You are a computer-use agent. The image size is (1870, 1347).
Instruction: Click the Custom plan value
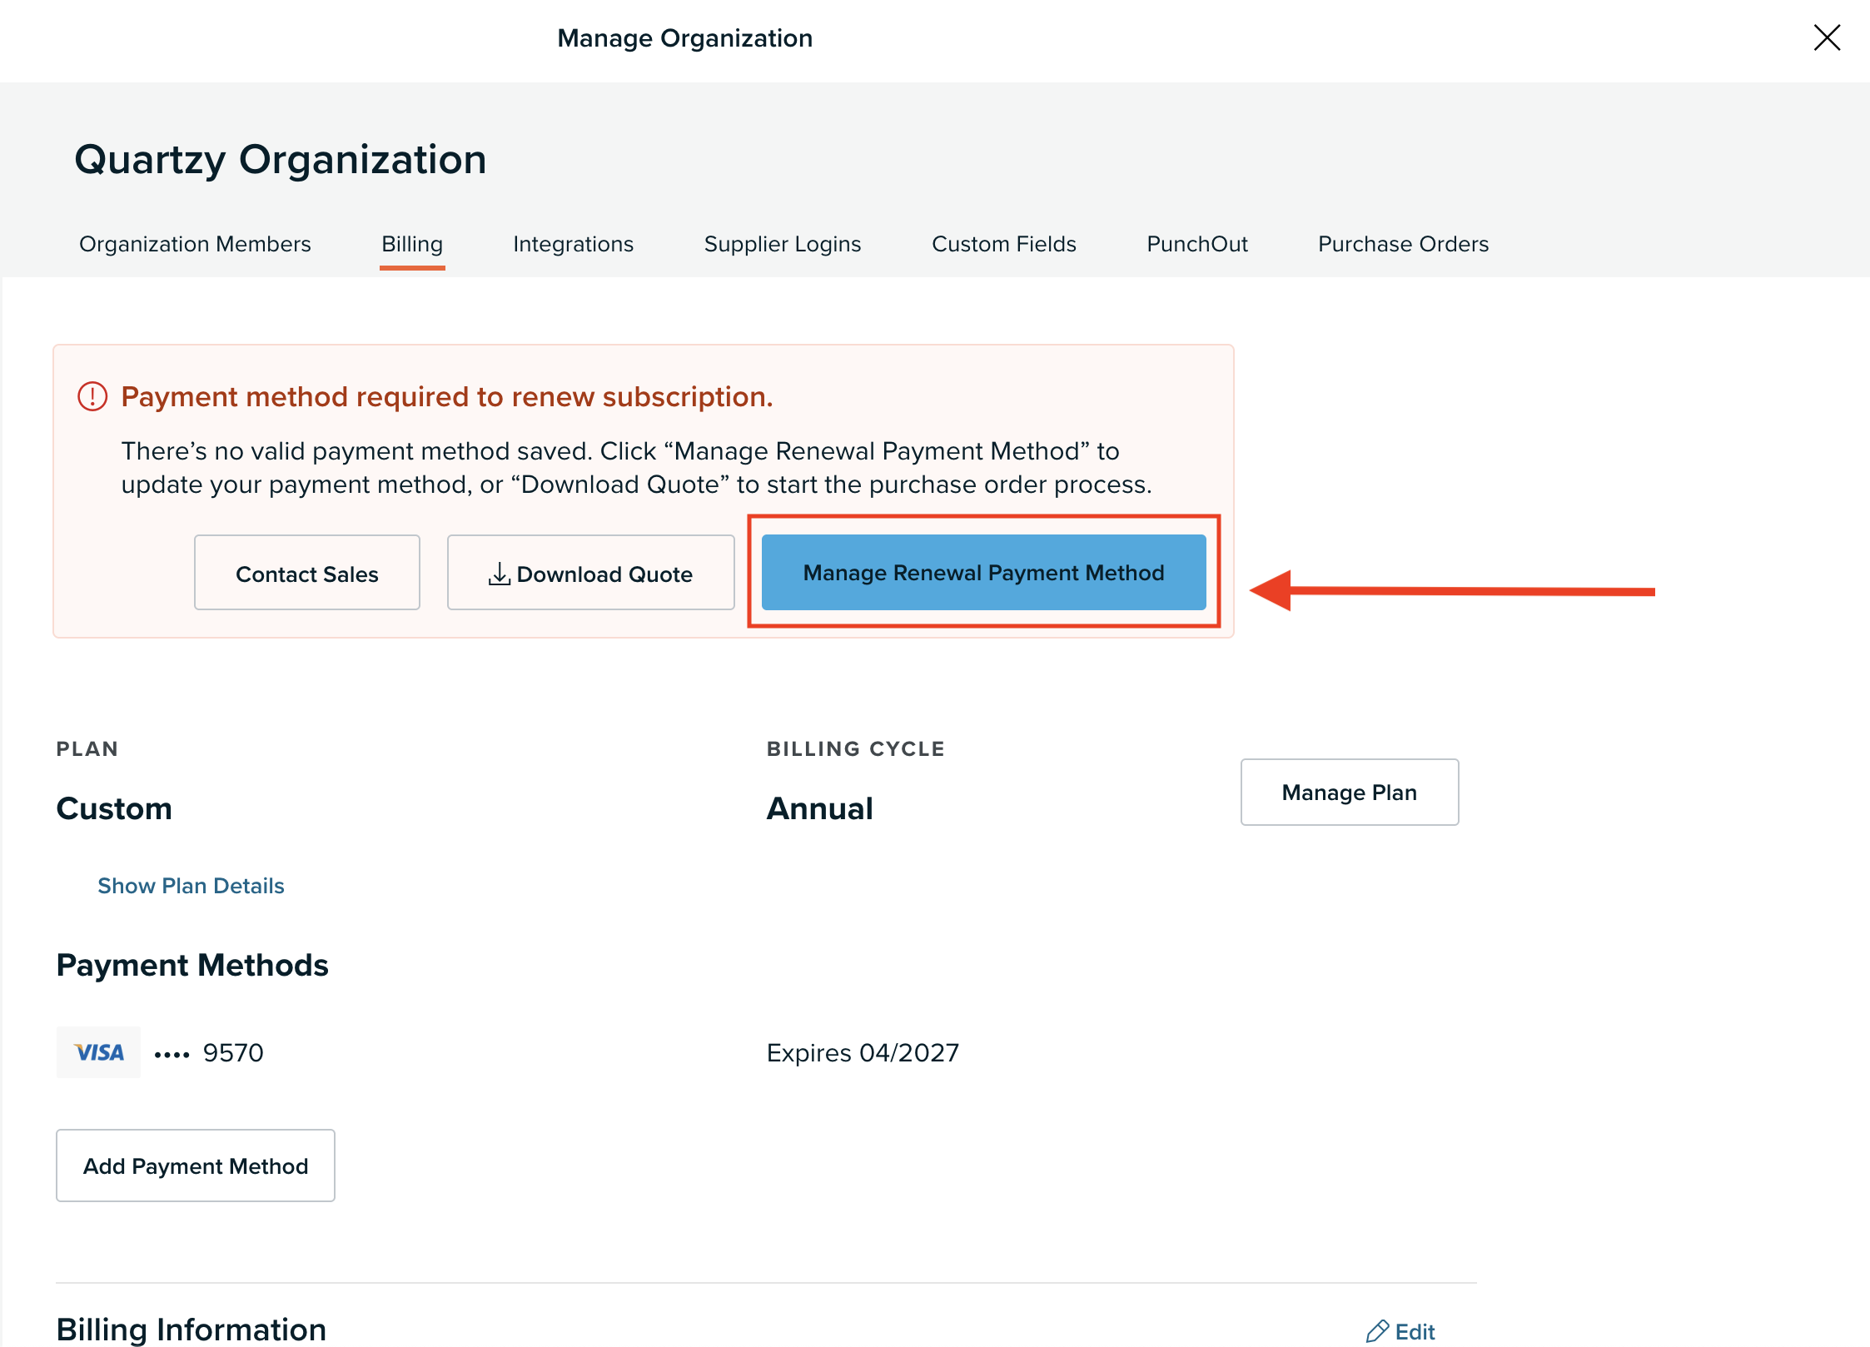coord(114,808)
